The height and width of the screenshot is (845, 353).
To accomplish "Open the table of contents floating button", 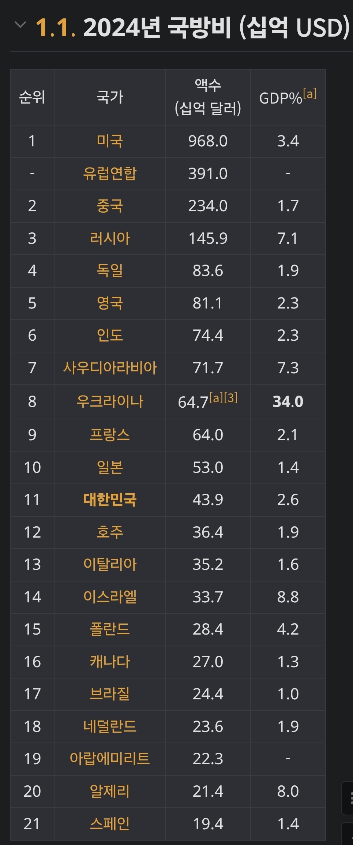I will (348, 798).
